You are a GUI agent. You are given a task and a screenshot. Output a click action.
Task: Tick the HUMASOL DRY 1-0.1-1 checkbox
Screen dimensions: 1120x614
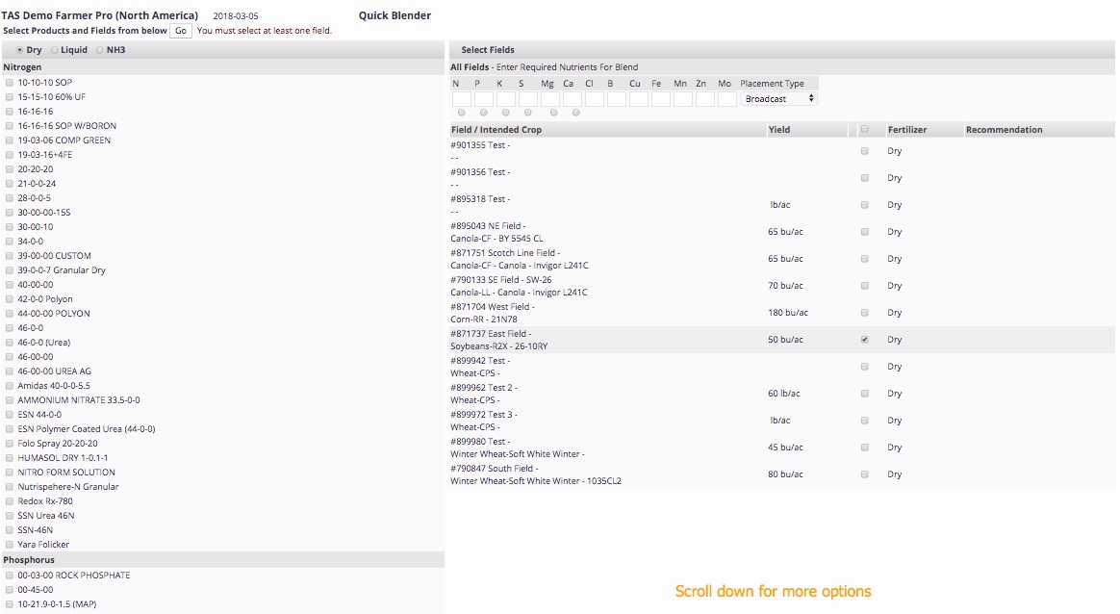pos(10,458)
